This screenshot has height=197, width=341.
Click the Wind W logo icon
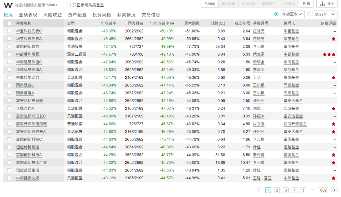click(8, 5)
